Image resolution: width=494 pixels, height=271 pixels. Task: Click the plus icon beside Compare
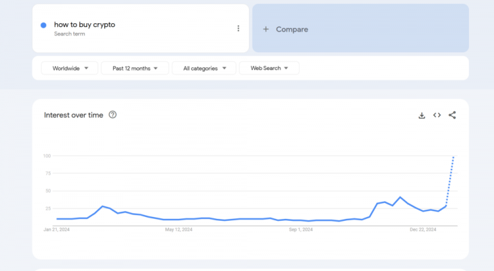266,30
